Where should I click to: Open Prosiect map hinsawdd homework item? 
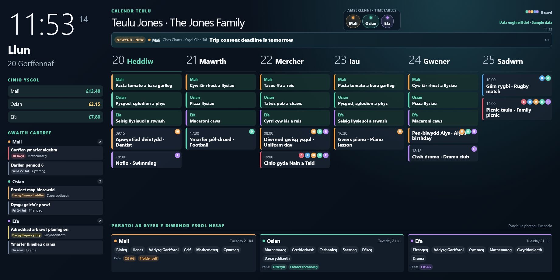click(x=55, y=193)
